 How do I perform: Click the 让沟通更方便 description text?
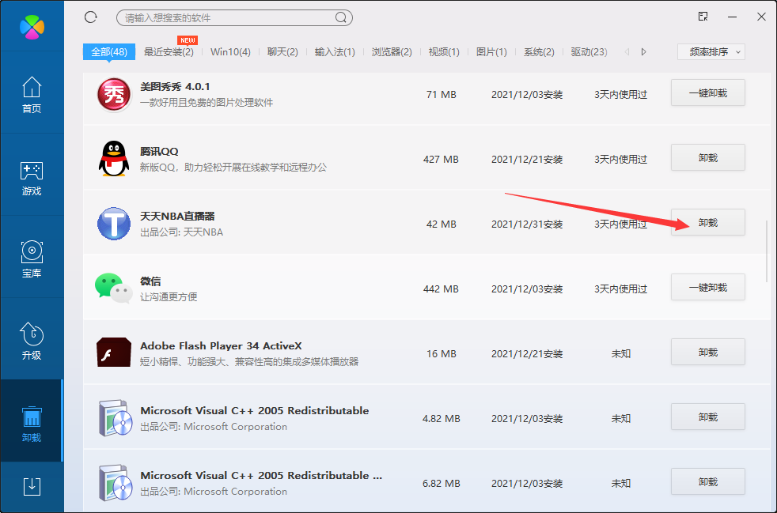(169, 297)
